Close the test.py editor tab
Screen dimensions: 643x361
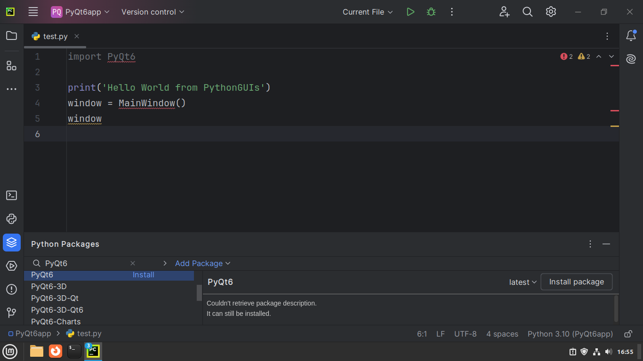[77, 36]
